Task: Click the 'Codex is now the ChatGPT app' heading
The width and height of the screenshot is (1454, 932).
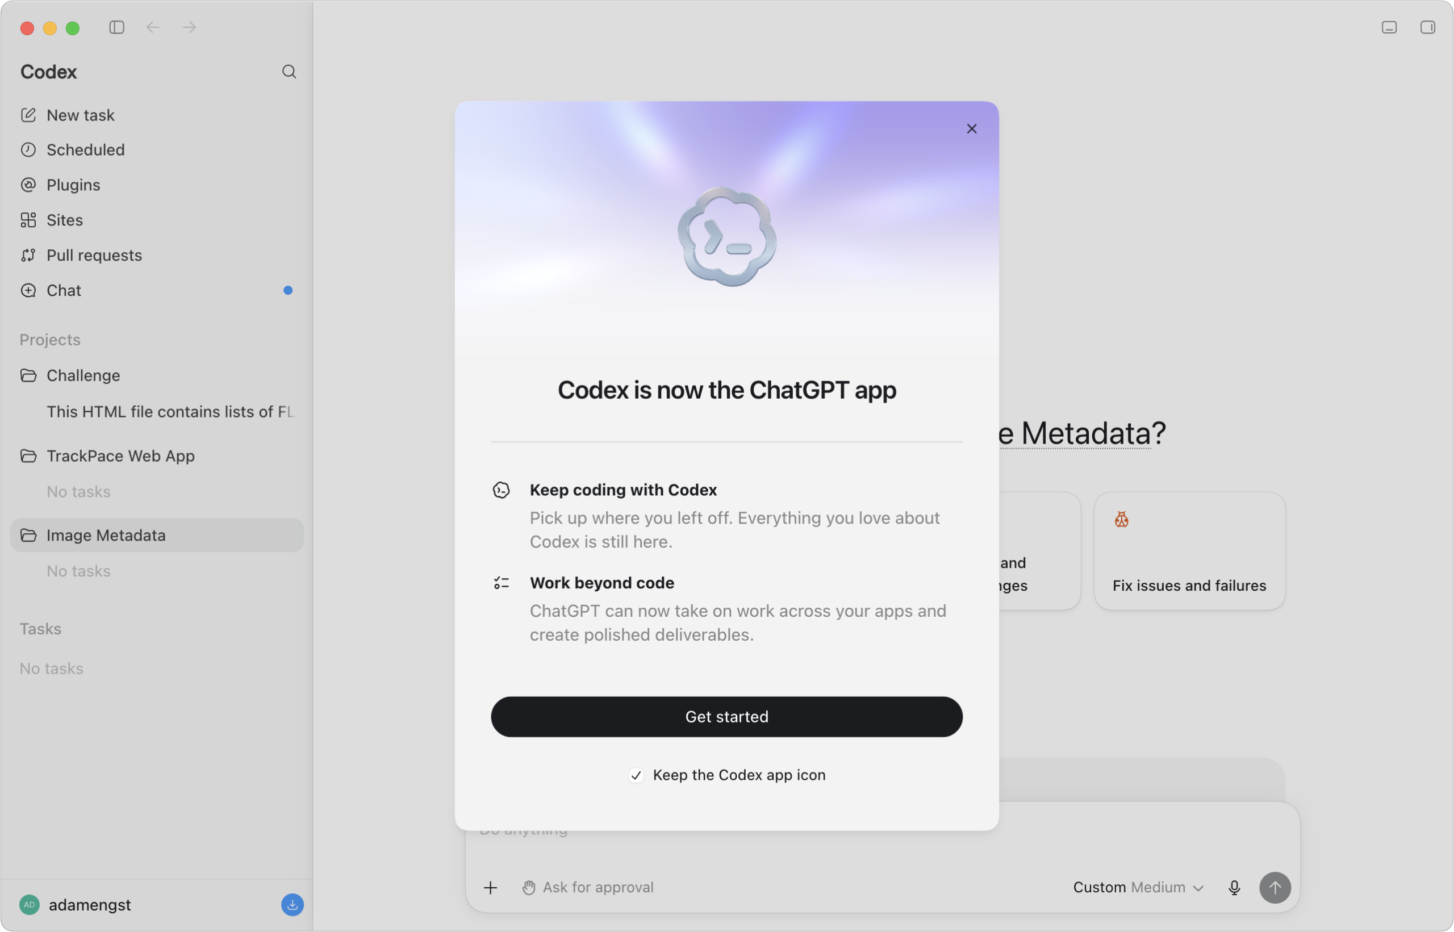Action: click(726, 390)
